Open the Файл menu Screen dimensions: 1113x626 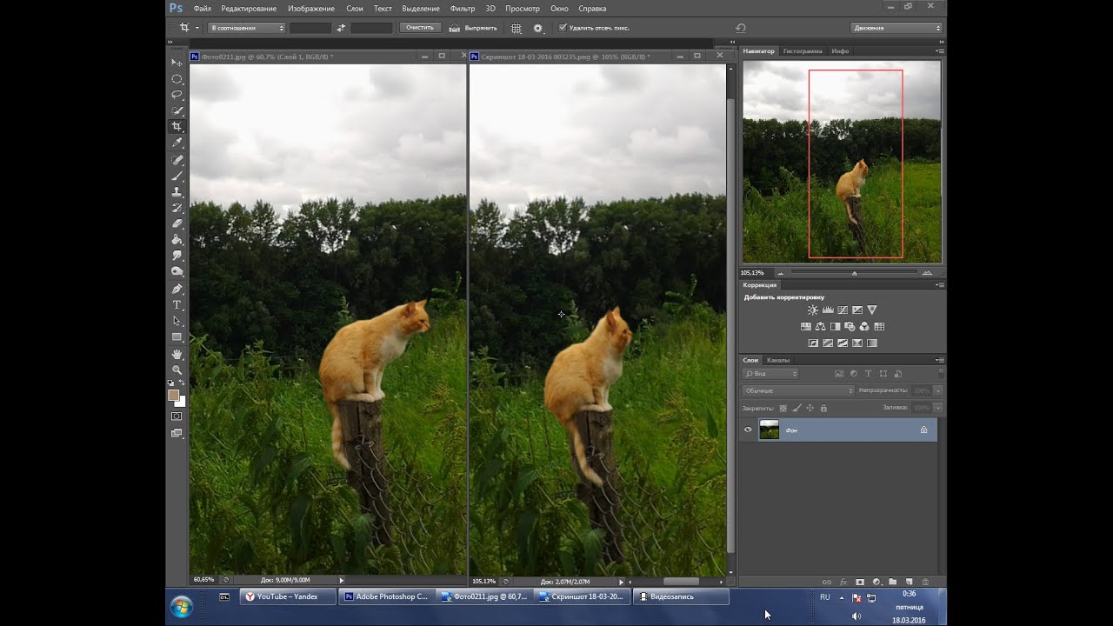click(202, 9)
